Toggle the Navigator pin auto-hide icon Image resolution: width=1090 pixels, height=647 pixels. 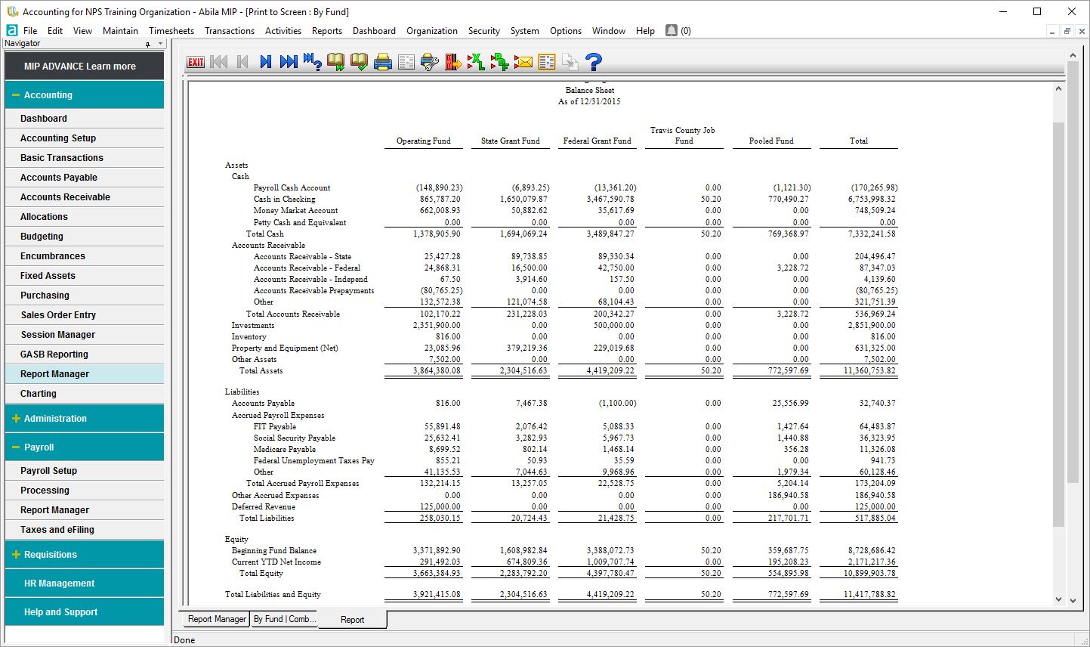point(148,44)
